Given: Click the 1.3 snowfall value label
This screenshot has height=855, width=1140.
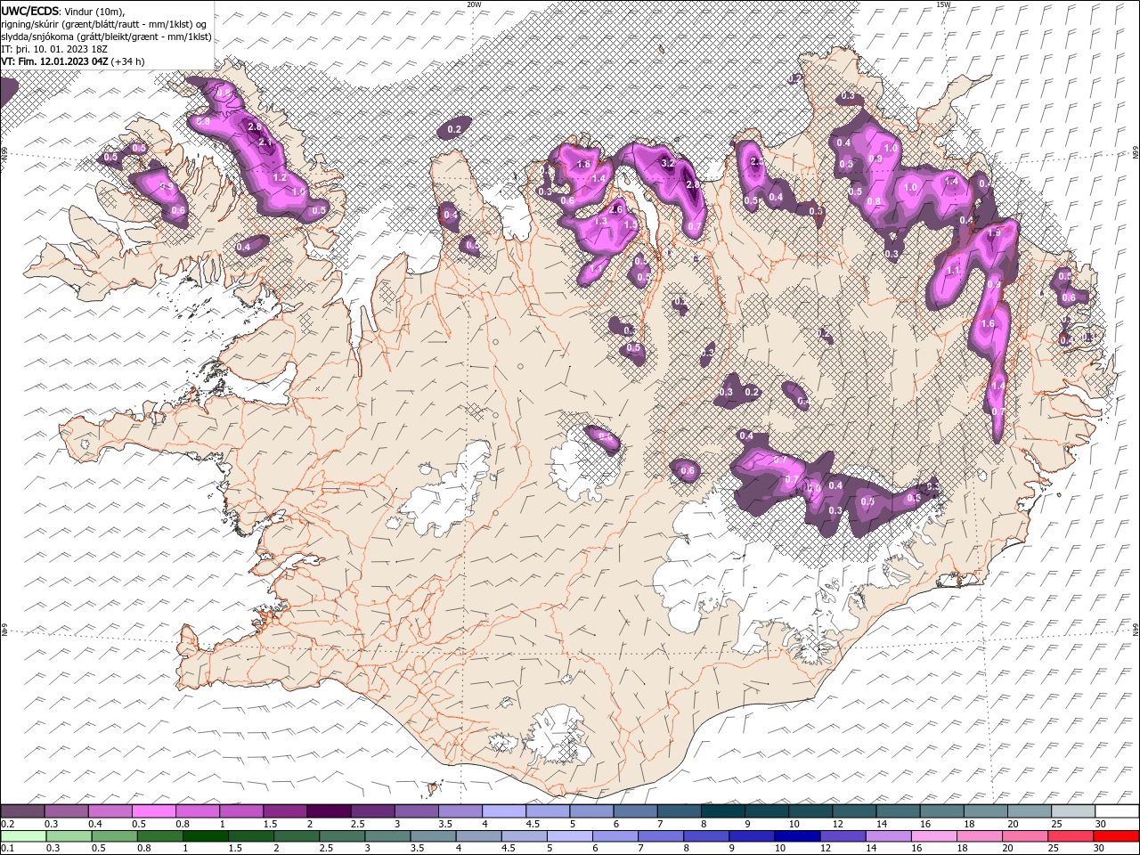Looking at the screenshot, I should (601, 222).
